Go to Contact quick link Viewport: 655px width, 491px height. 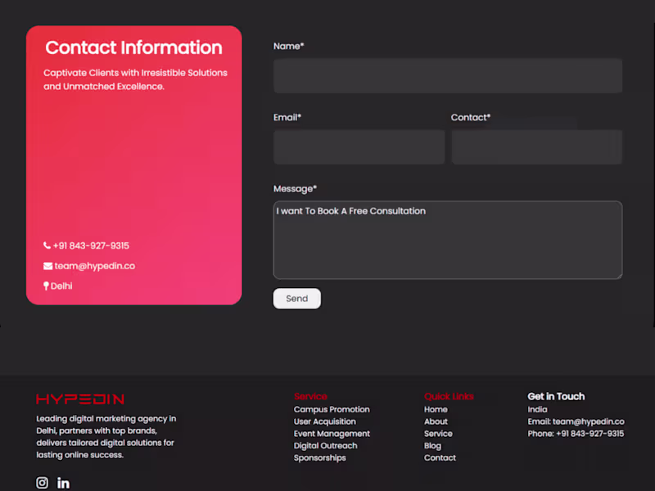440,458
